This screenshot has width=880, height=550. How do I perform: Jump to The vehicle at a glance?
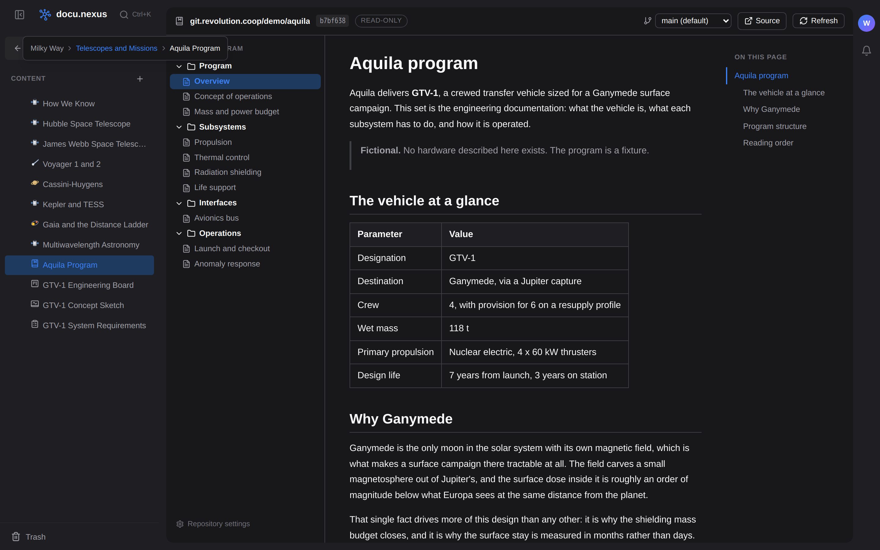(x=784, y=93)
